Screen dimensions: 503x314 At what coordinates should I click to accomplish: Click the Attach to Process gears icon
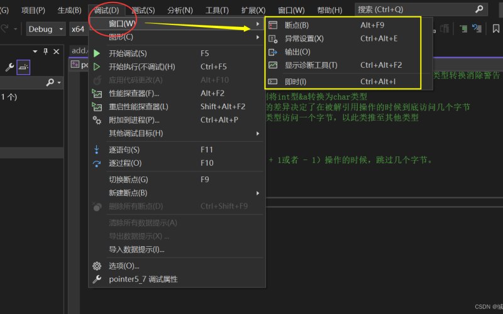click(x=97, y=120)
